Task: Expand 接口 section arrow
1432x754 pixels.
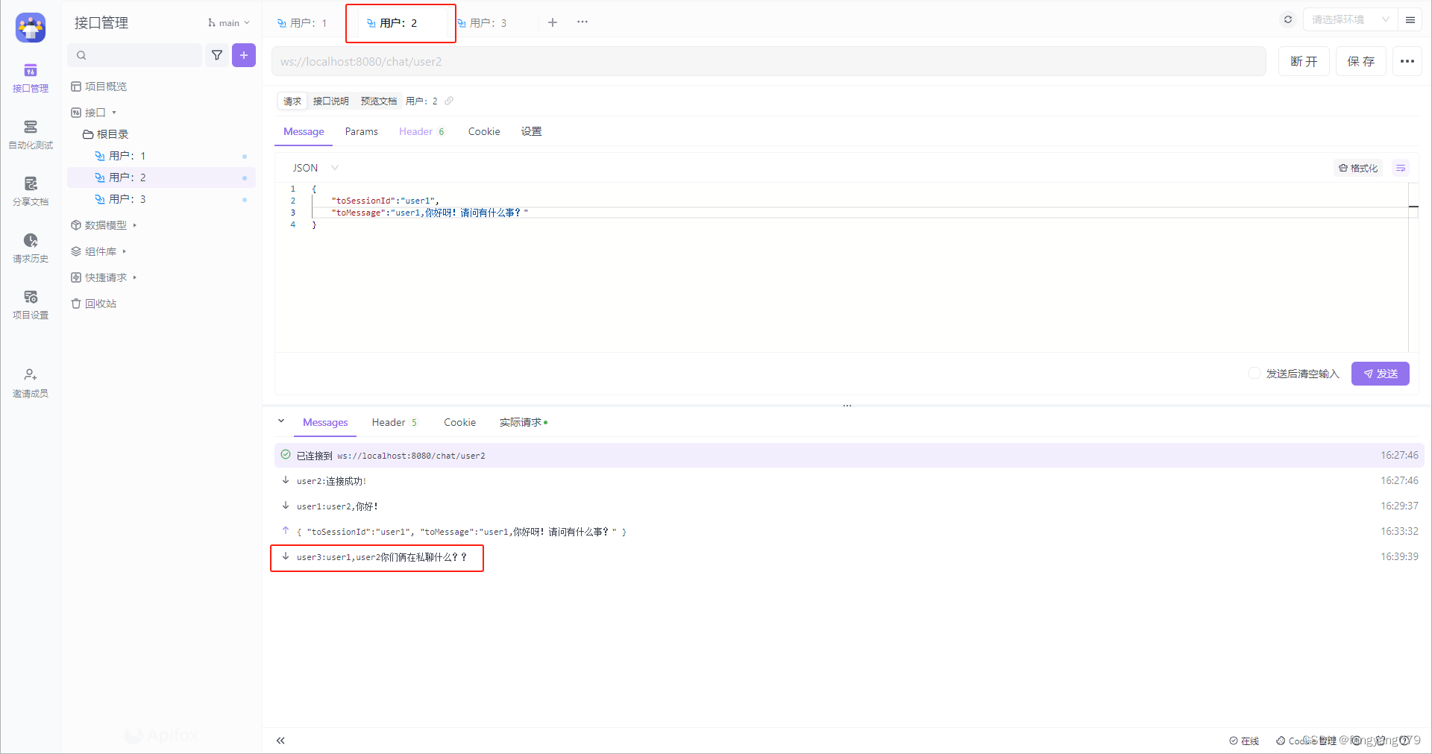Action: pos(114,113)
